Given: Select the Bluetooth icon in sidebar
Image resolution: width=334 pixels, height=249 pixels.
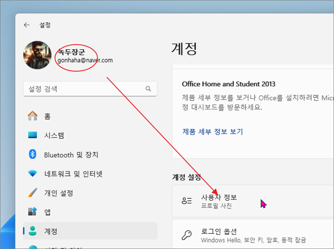Looking at the screenshot, I should click(33, 154).
